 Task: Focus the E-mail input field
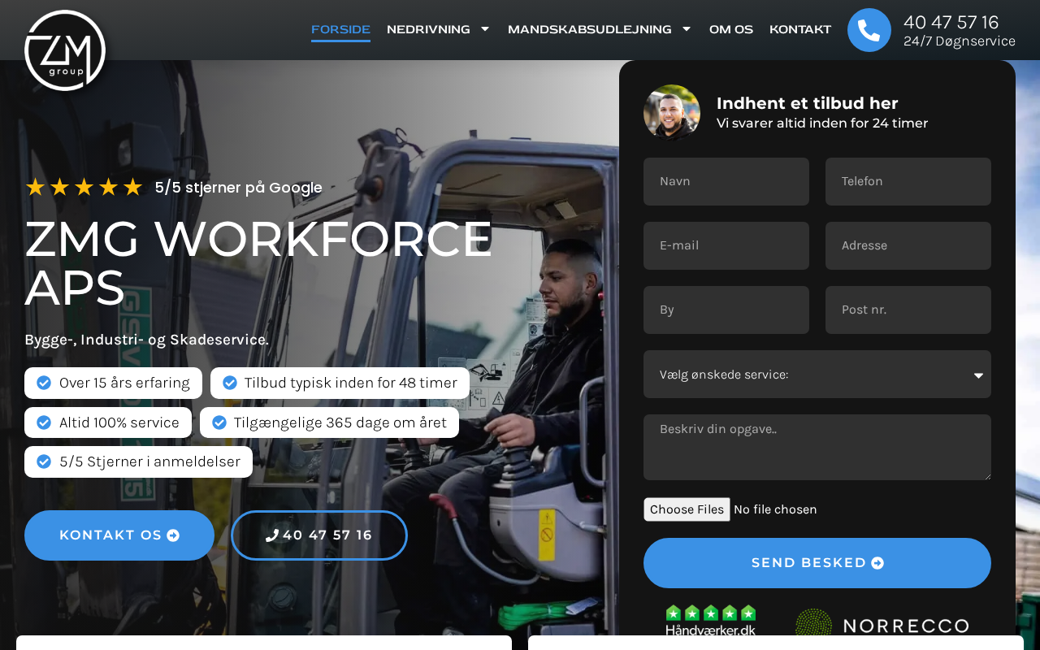tap(726, 245)
